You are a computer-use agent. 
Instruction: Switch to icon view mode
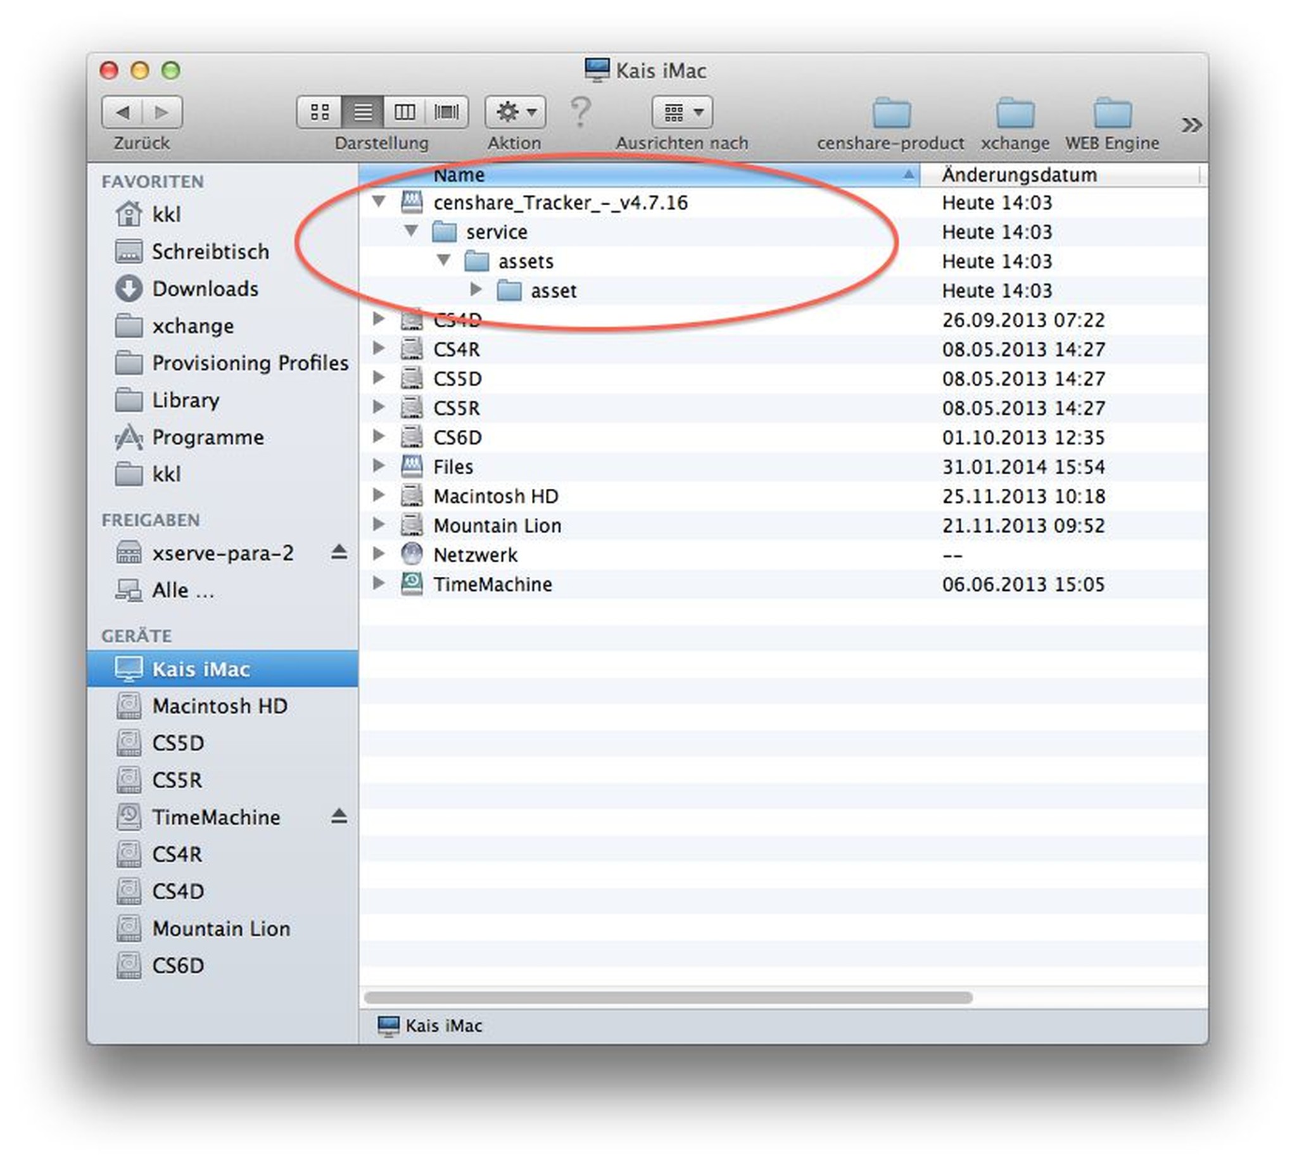[319, 112]
